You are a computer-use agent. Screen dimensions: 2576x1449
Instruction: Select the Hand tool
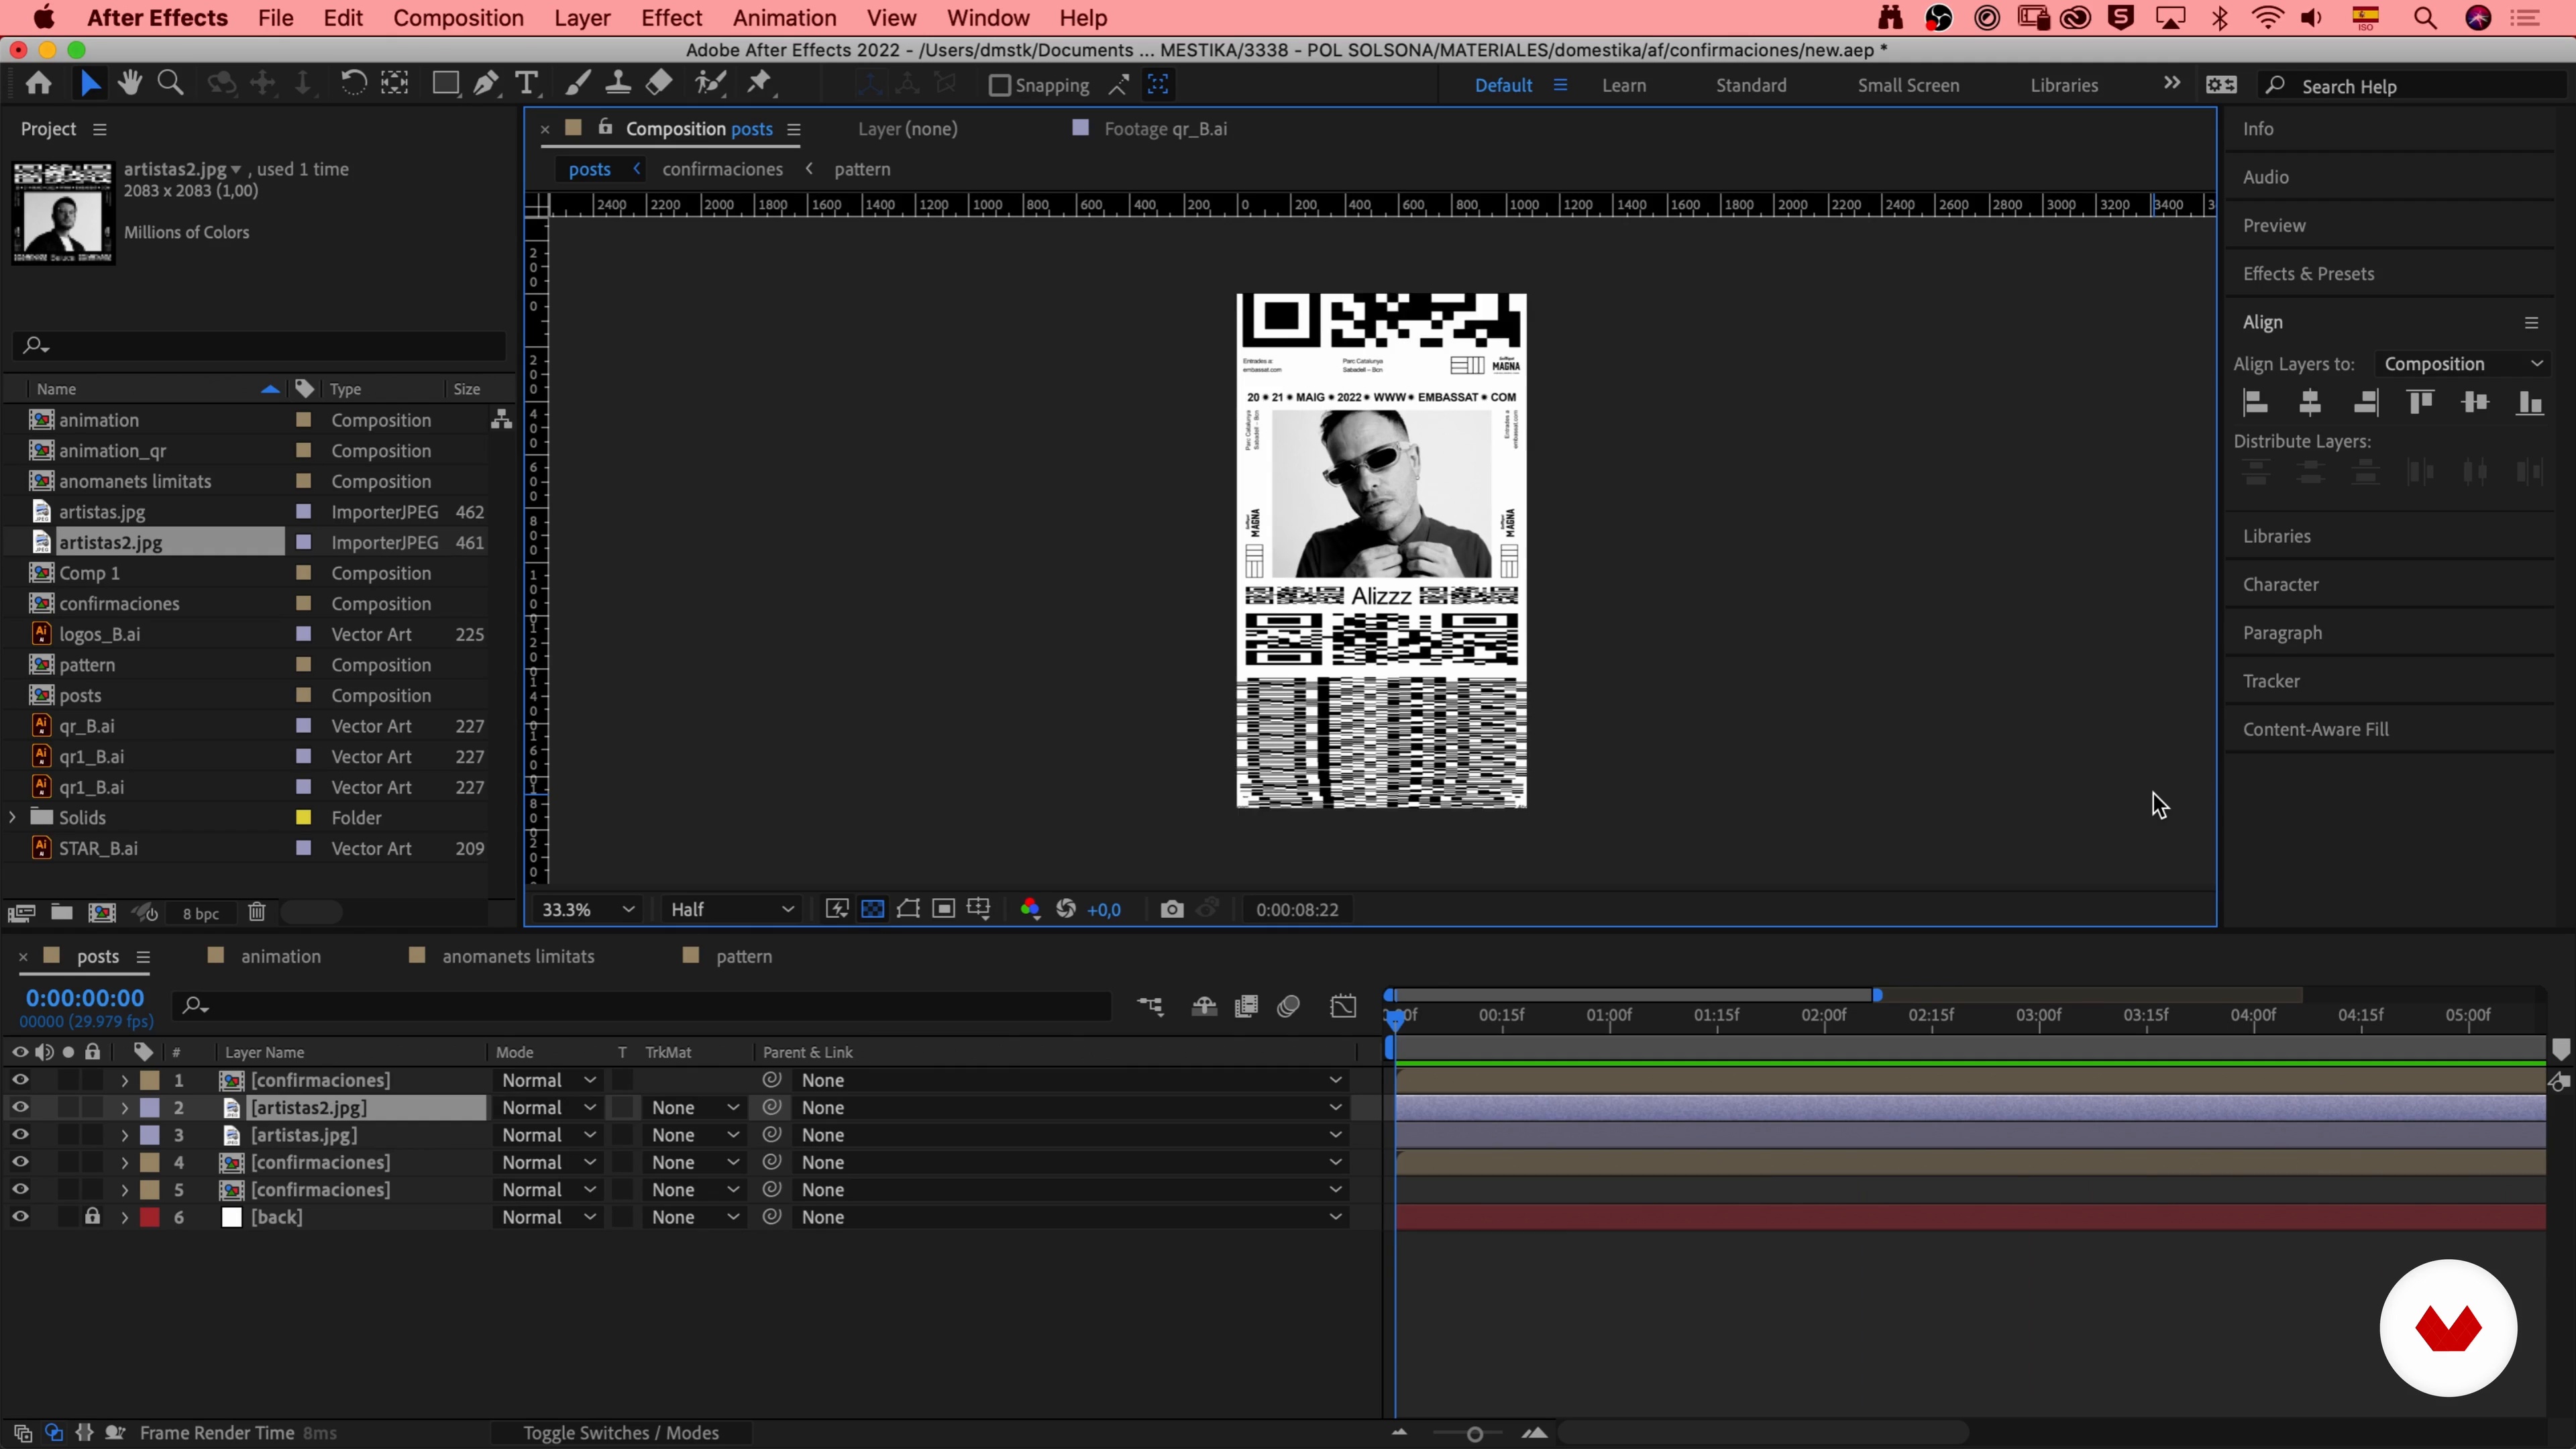[x=130, y=83]
